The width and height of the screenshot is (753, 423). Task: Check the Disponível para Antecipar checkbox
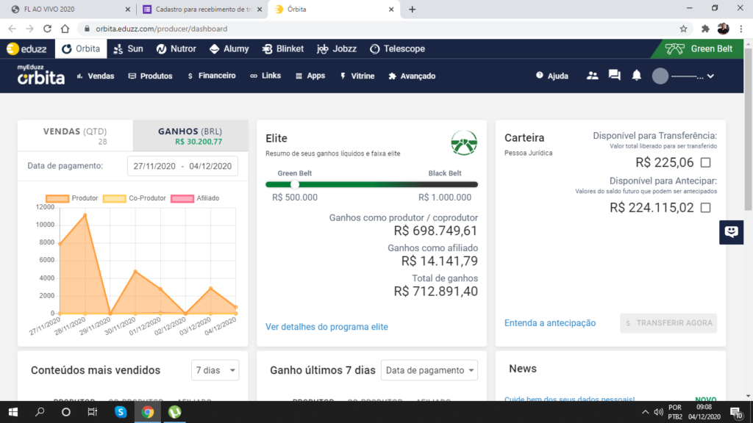coord(705,208)
